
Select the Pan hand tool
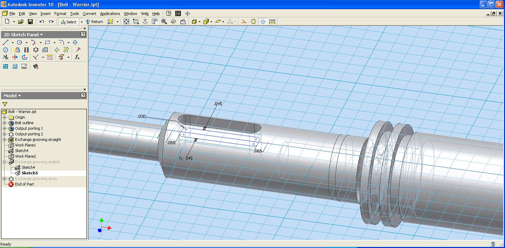(x=155, y=22)
